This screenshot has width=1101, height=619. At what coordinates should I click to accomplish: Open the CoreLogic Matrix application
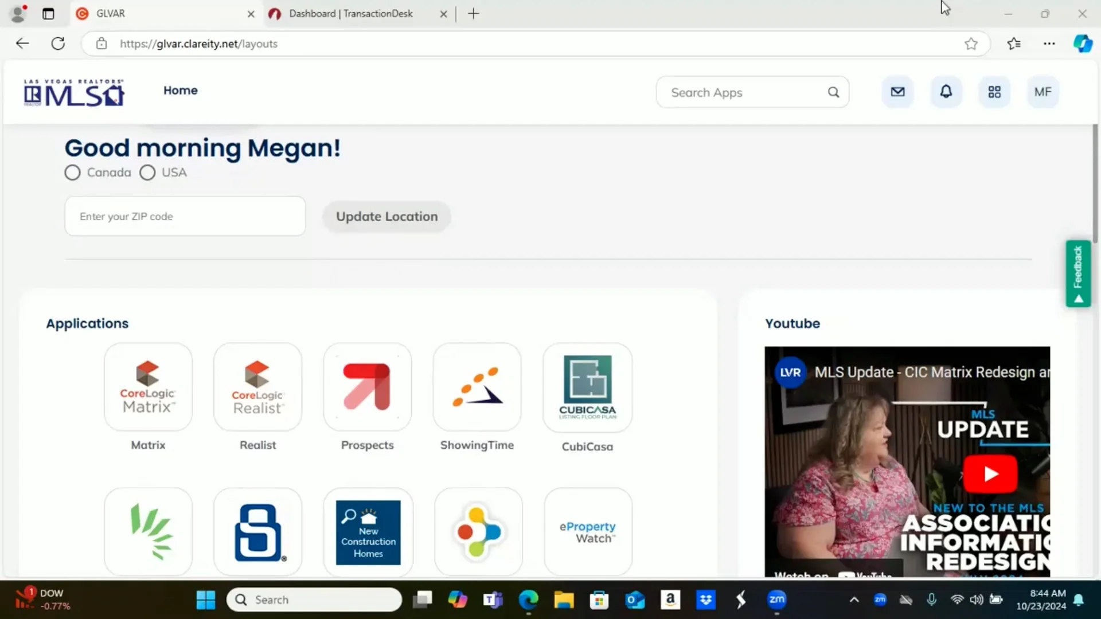click(x=148, y=387)
